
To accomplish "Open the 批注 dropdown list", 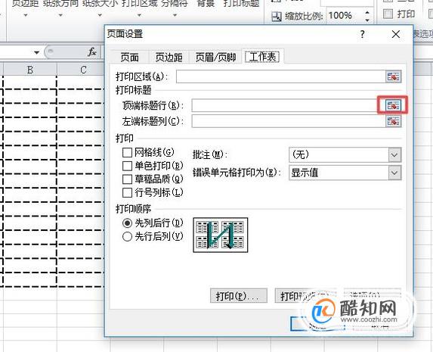I will 394,154.
